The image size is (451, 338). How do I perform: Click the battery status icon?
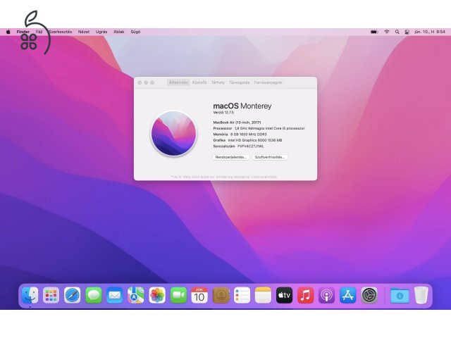(x=374, y=32)
